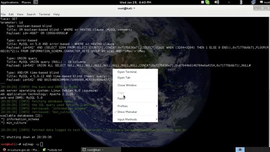Image resolution: width=270 pixels, height=152 pixels.
Task: Open the network connection icon
Action: pyautogui.click(x=253, y=2)
